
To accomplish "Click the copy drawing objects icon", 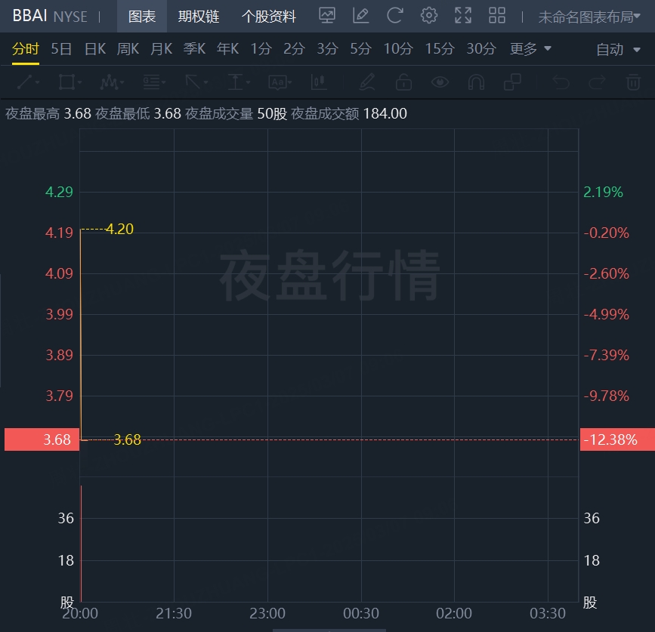I will coord(512,82).
